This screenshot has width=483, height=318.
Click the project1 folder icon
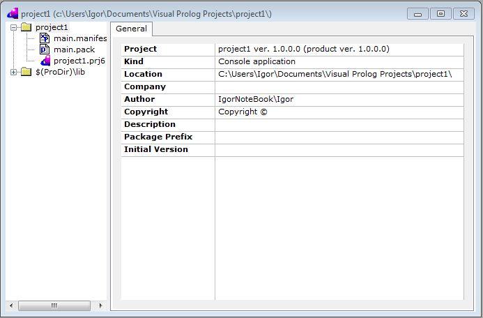pyautogui.click(x=26, y=27)
